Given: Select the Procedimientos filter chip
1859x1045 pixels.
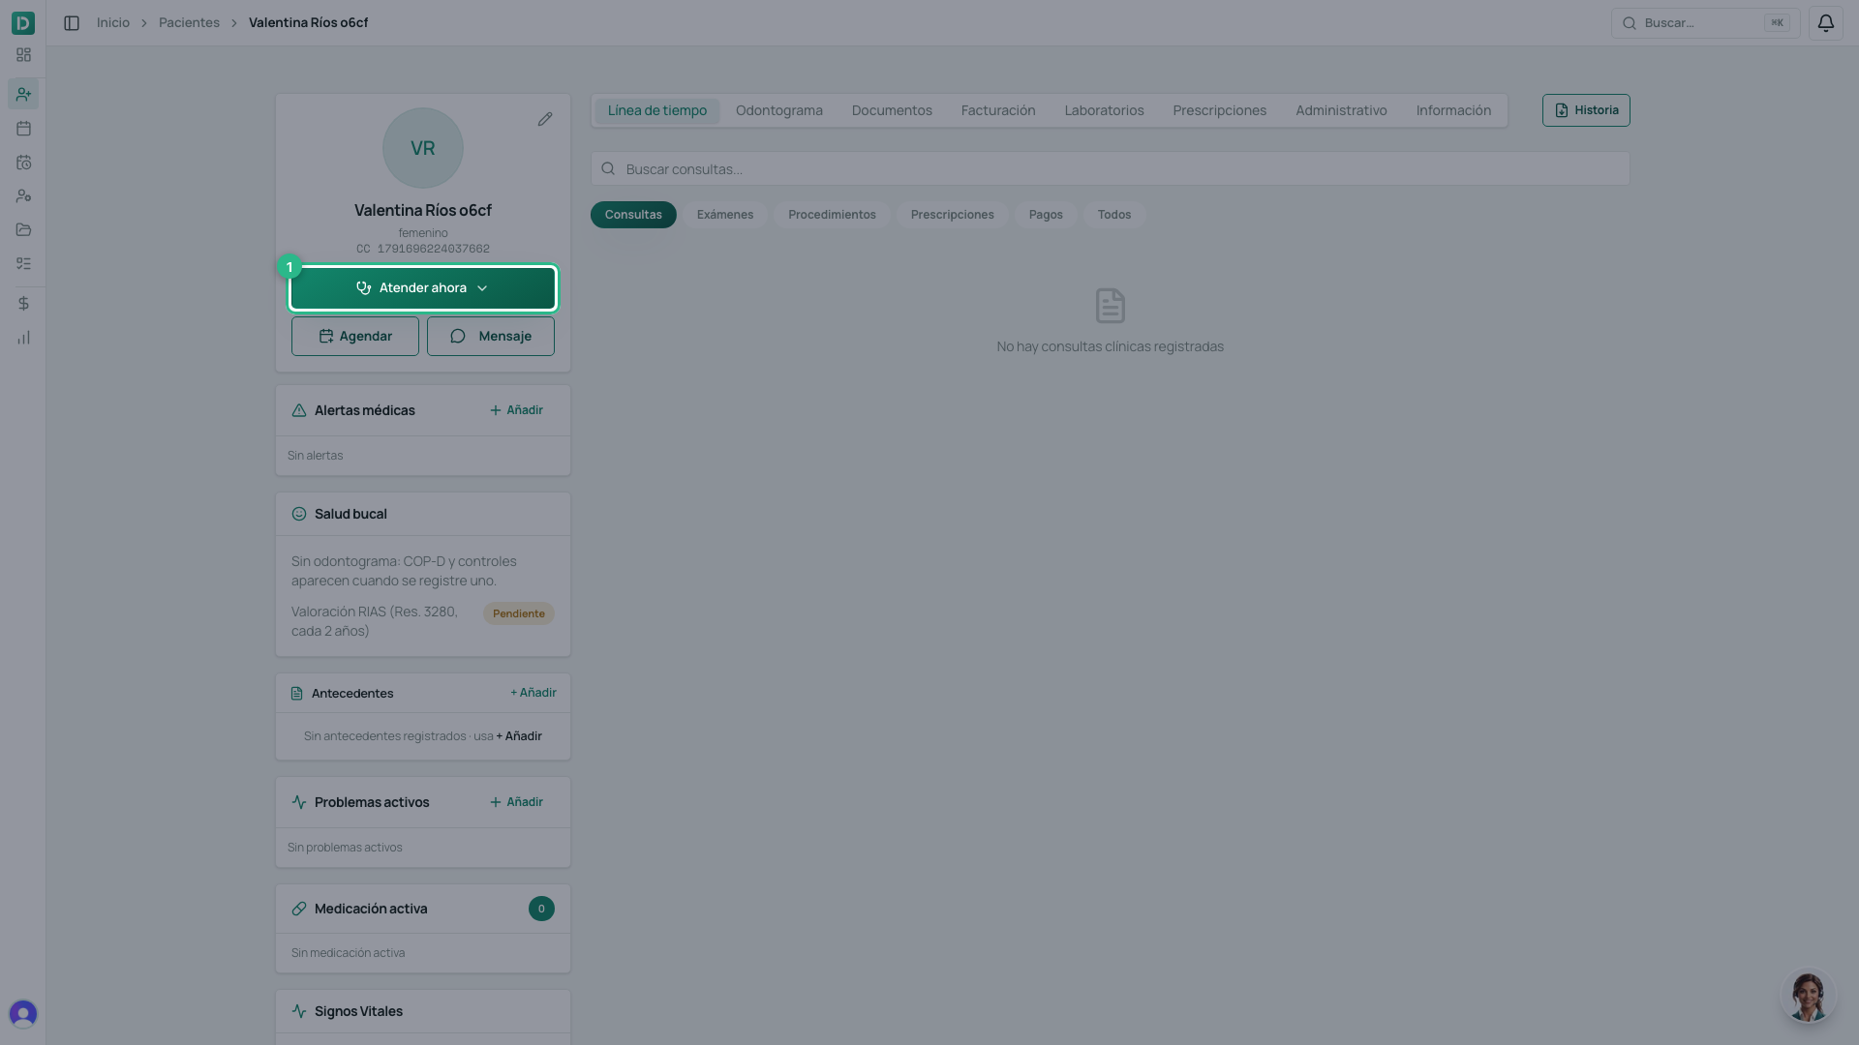Looking at the screenshot, I should coord(832,215).
